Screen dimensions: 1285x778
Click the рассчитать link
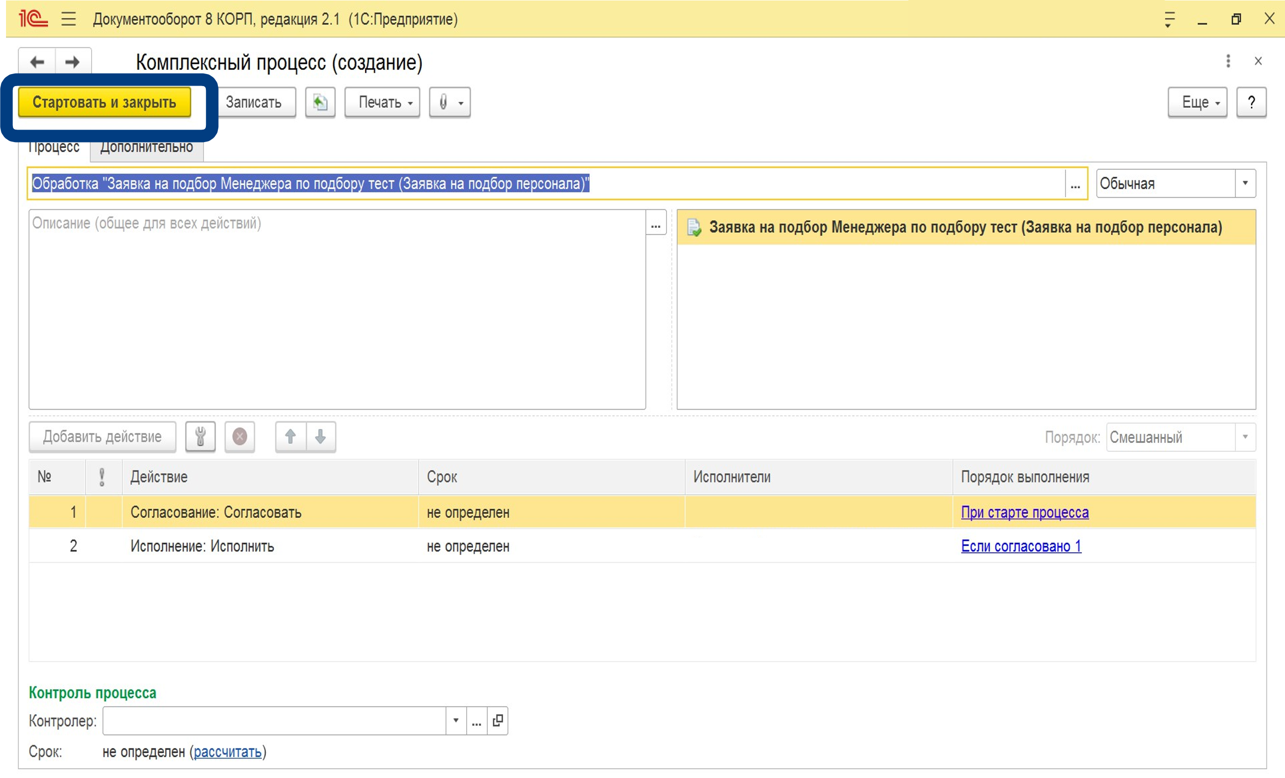coord(228,752)
